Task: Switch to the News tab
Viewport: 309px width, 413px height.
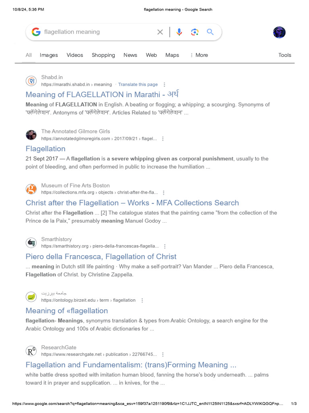Action: 130,55
